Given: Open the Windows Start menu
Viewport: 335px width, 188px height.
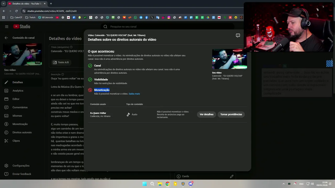Looking at the screenshot, I should [144, 184].
